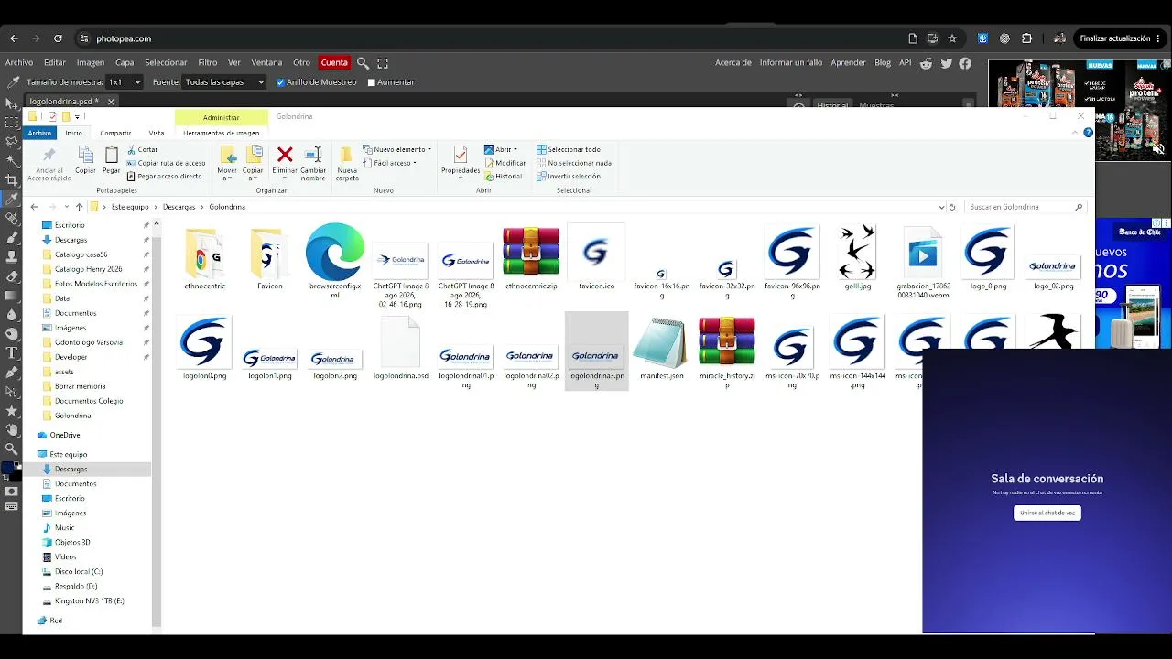Select ethnocentric.zip file in Explorer
Image resolution: width=1172 pixels, height=659 pixels.
531,258
